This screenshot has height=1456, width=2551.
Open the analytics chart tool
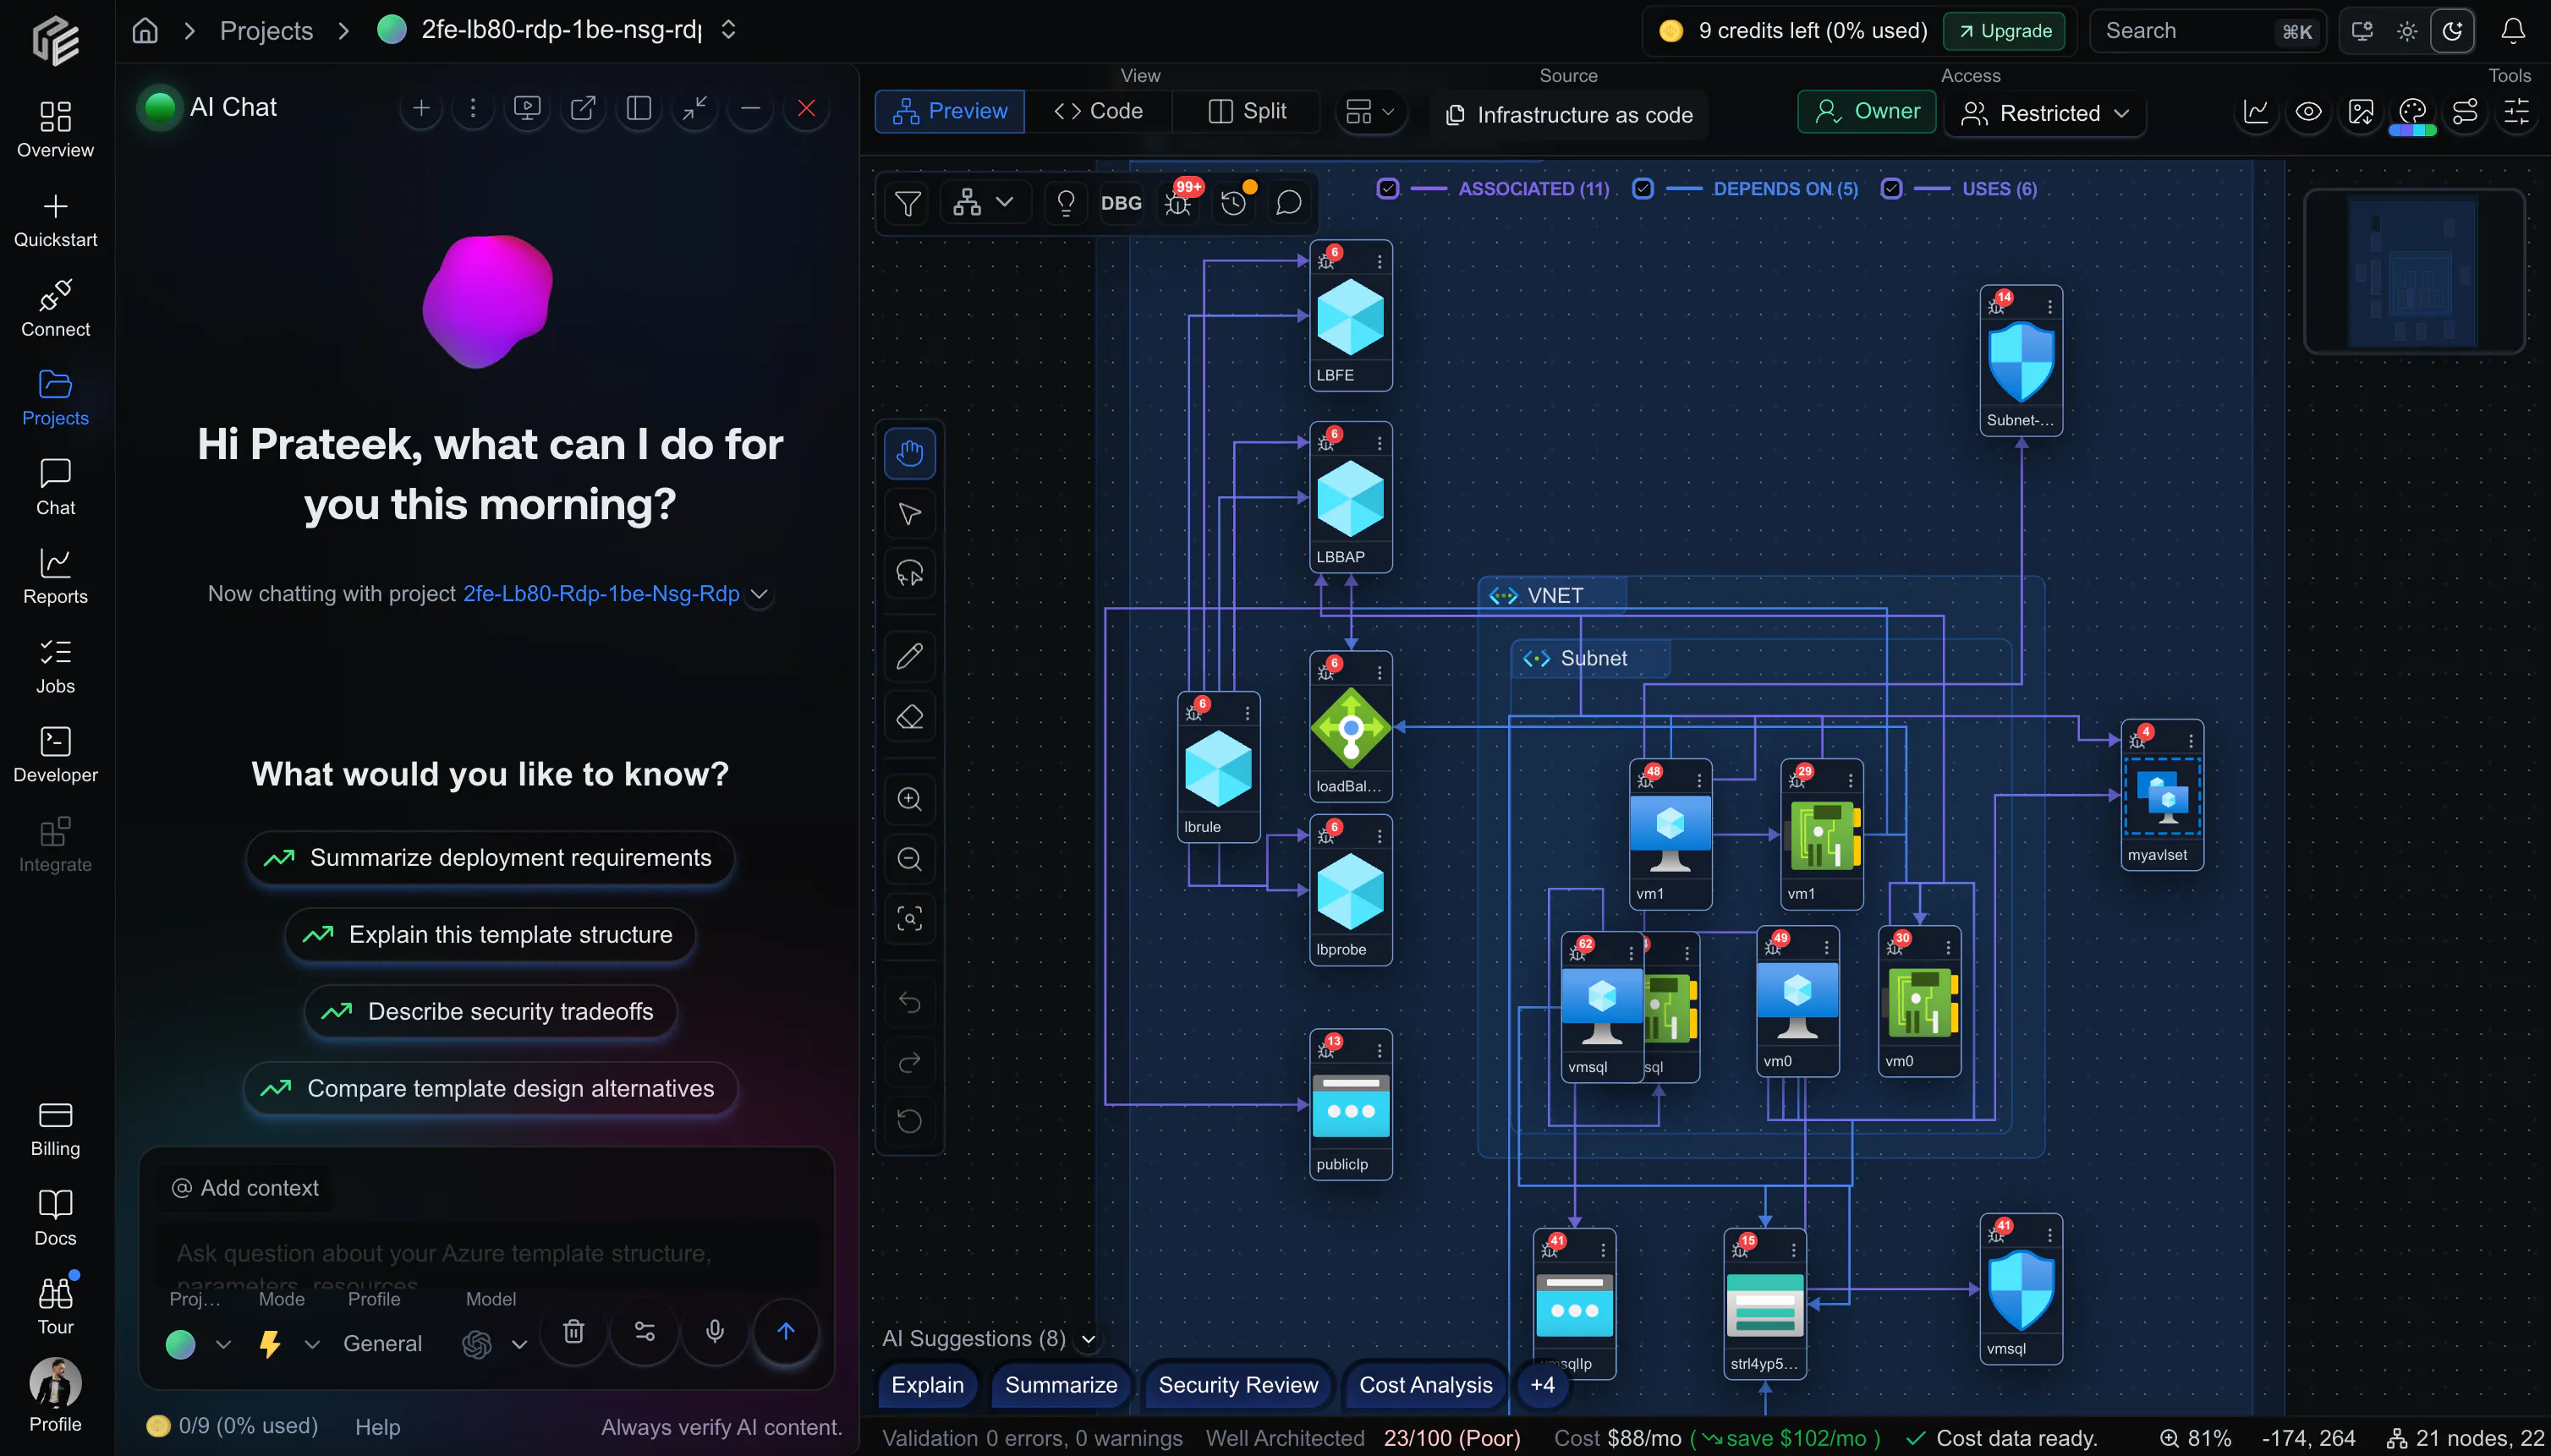(x=2255, y=112)
